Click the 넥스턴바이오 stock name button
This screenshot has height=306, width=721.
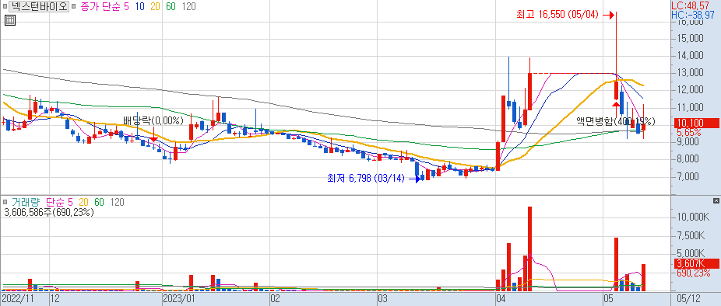39,7
